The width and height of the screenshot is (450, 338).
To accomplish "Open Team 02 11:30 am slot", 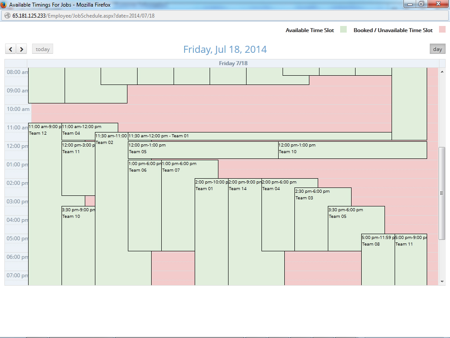I will (111, 209).
